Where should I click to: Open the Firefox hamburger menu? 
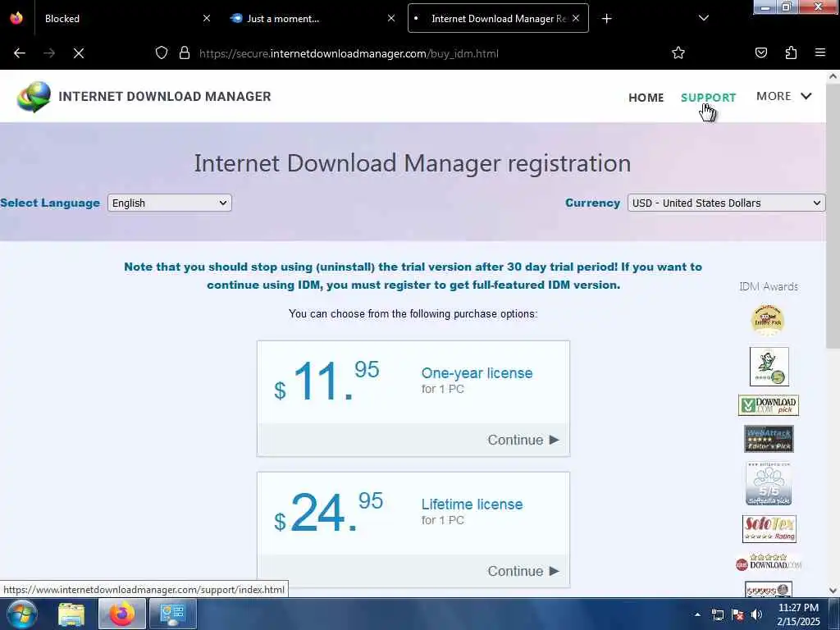pyautogui.click(x=820, y=52)
